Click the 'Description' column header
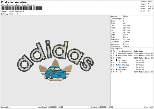The image size is (154, 109). 127,51
